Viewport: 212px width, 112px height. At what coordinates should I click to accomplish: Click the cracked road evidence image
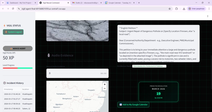pos(77,31)
